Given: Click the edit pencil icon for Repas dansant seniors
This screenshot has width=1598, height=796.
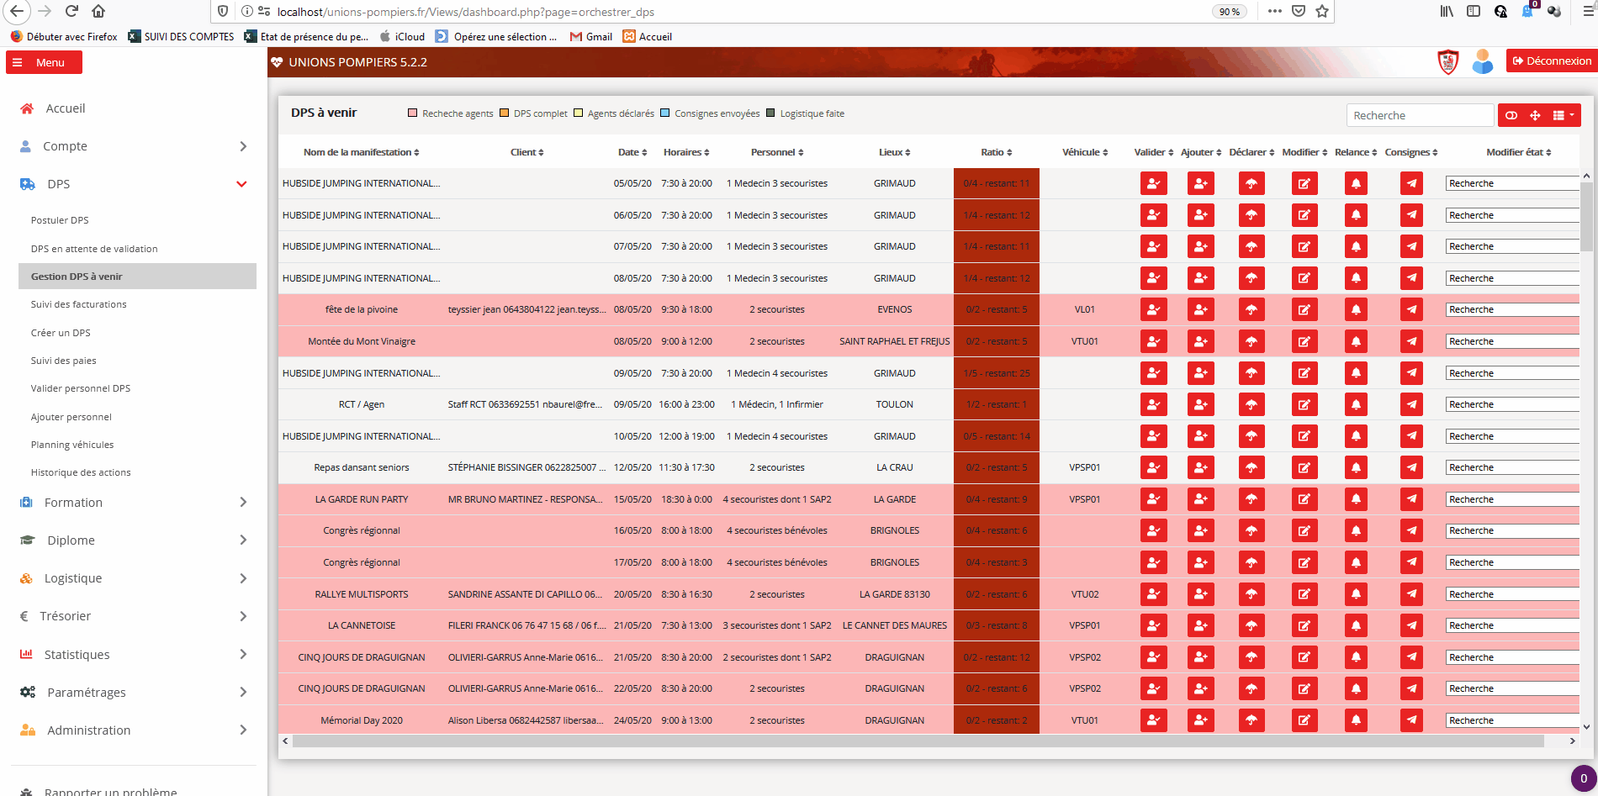Looking at the screenshot, I should click(x=1304, y=468).
